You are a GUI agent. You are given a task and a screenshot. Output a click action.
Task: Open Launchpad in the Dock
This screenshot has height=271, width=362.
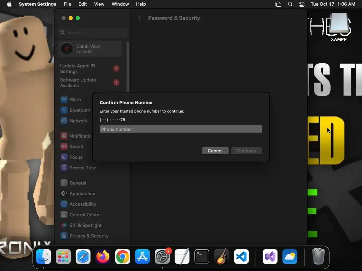coord(63,257)
